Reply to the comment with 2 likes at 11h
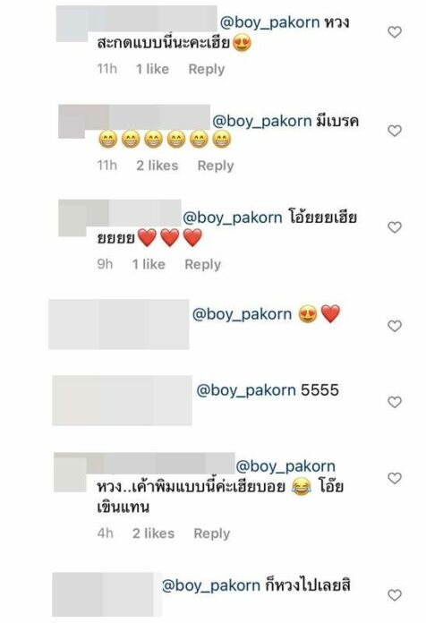 click(216, 166)
